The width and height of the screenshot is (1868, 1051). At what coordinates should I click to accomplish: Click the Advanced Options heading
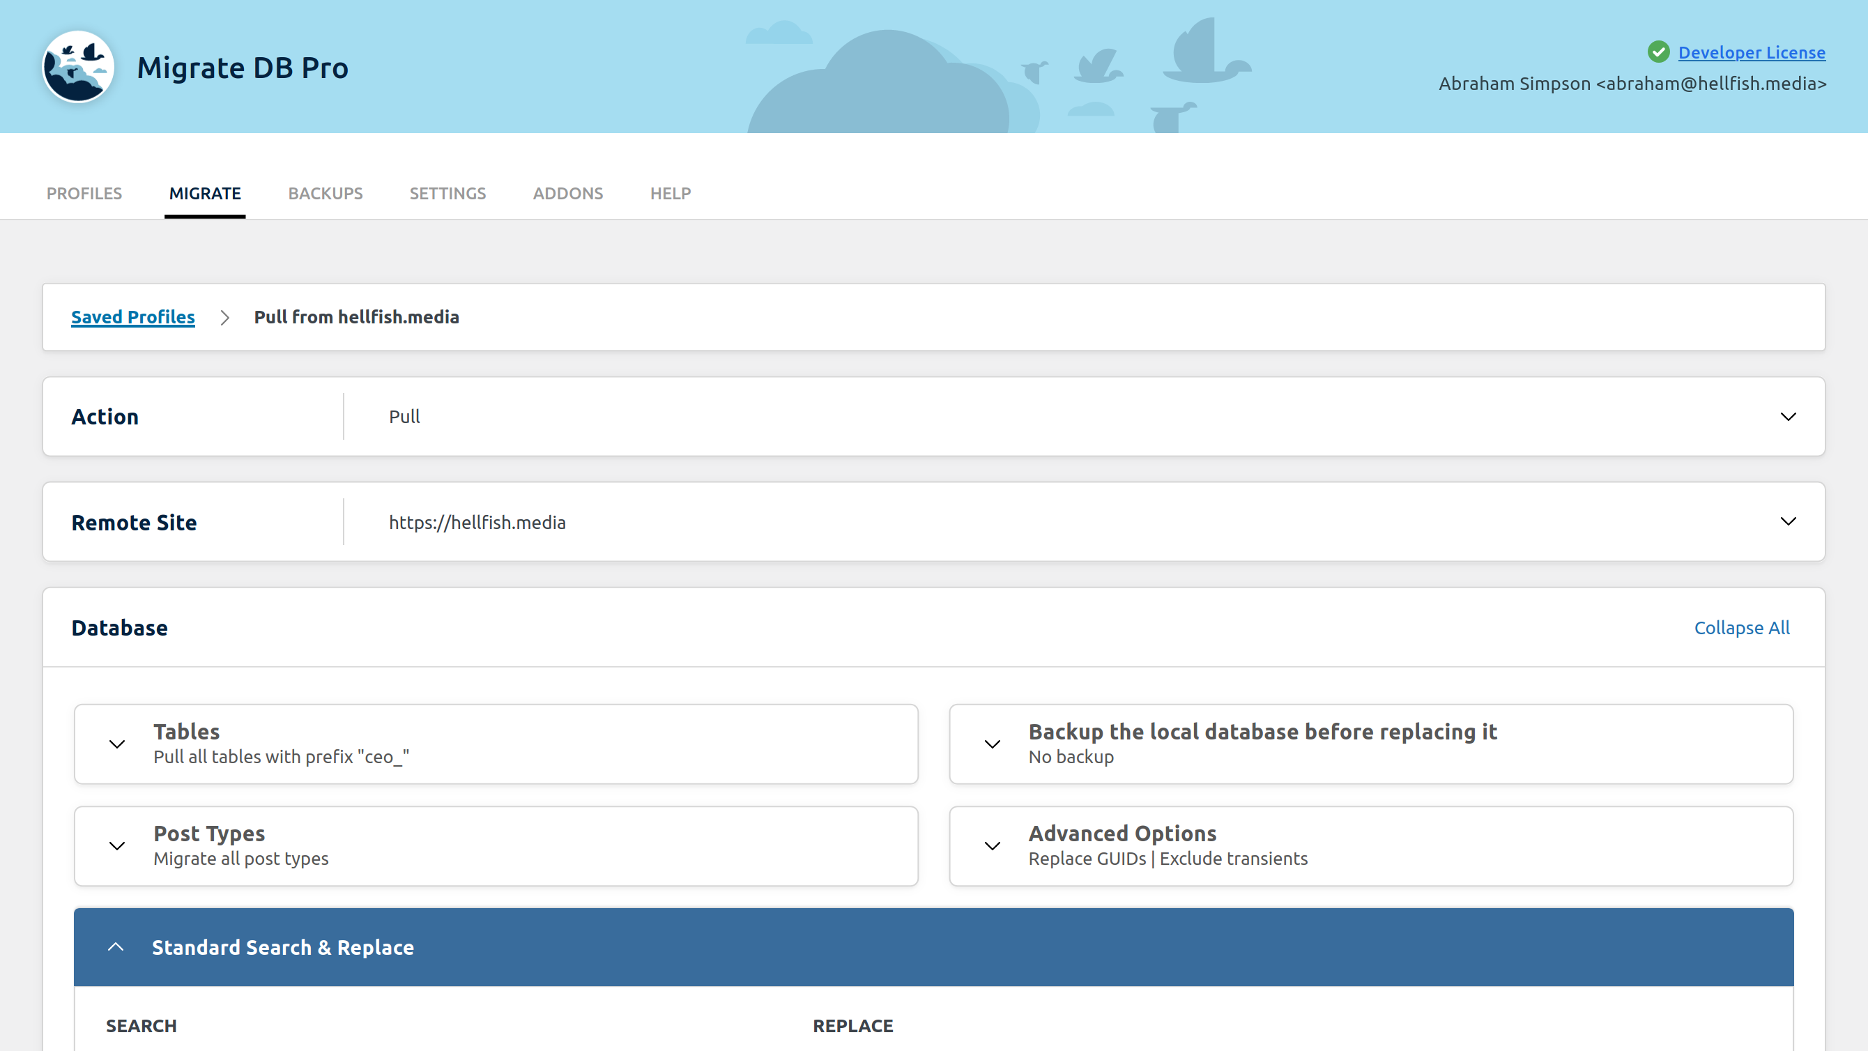(x=1121, y=834)
